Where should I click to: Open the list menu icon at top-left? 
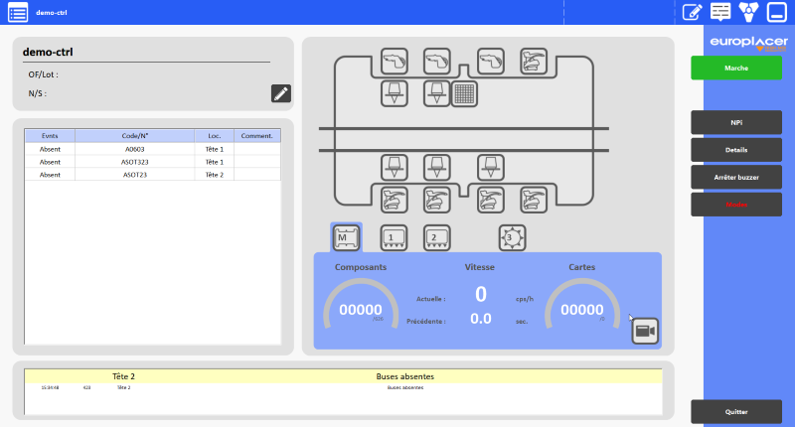(x=18, y=13)
